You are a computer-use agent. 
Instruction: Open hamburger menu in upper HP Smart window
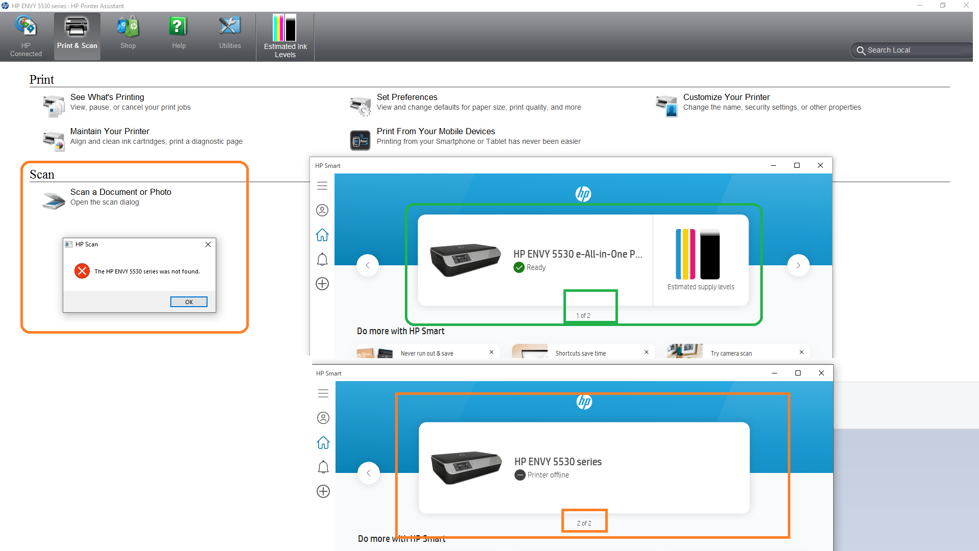322,186
